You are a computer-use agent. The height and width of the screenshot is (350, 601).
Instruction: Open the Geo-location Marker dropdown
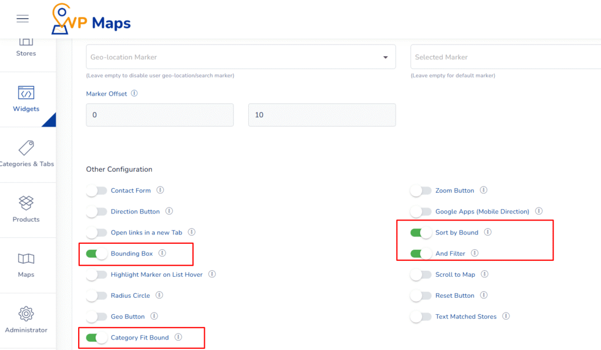click(x=241, y=56)
